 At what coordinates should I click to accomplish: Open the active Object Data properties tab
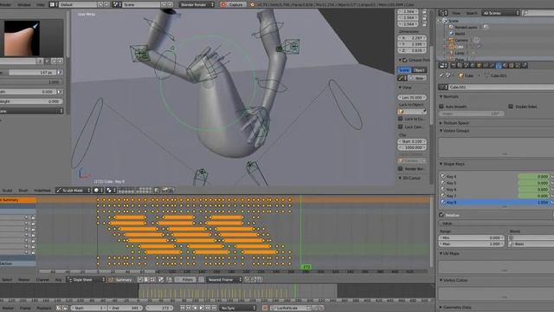(x=499, y=66)
